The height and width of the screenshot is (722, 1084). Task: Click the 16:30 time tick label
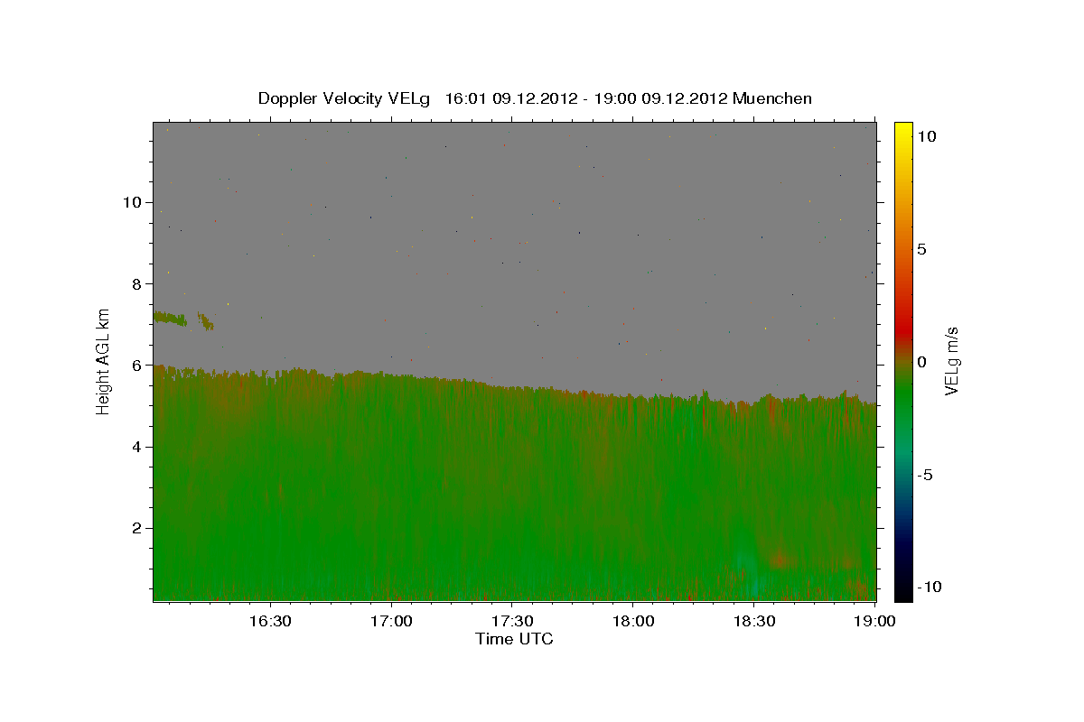pos(270,621)
